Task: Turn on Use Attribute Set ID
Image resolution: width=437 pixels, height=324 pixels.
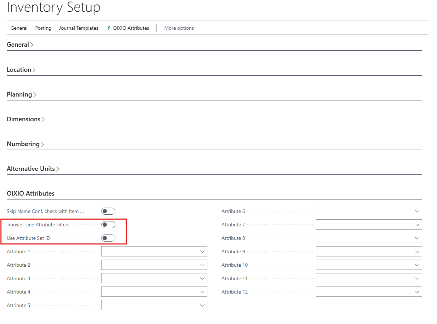Action: (108, 238)
